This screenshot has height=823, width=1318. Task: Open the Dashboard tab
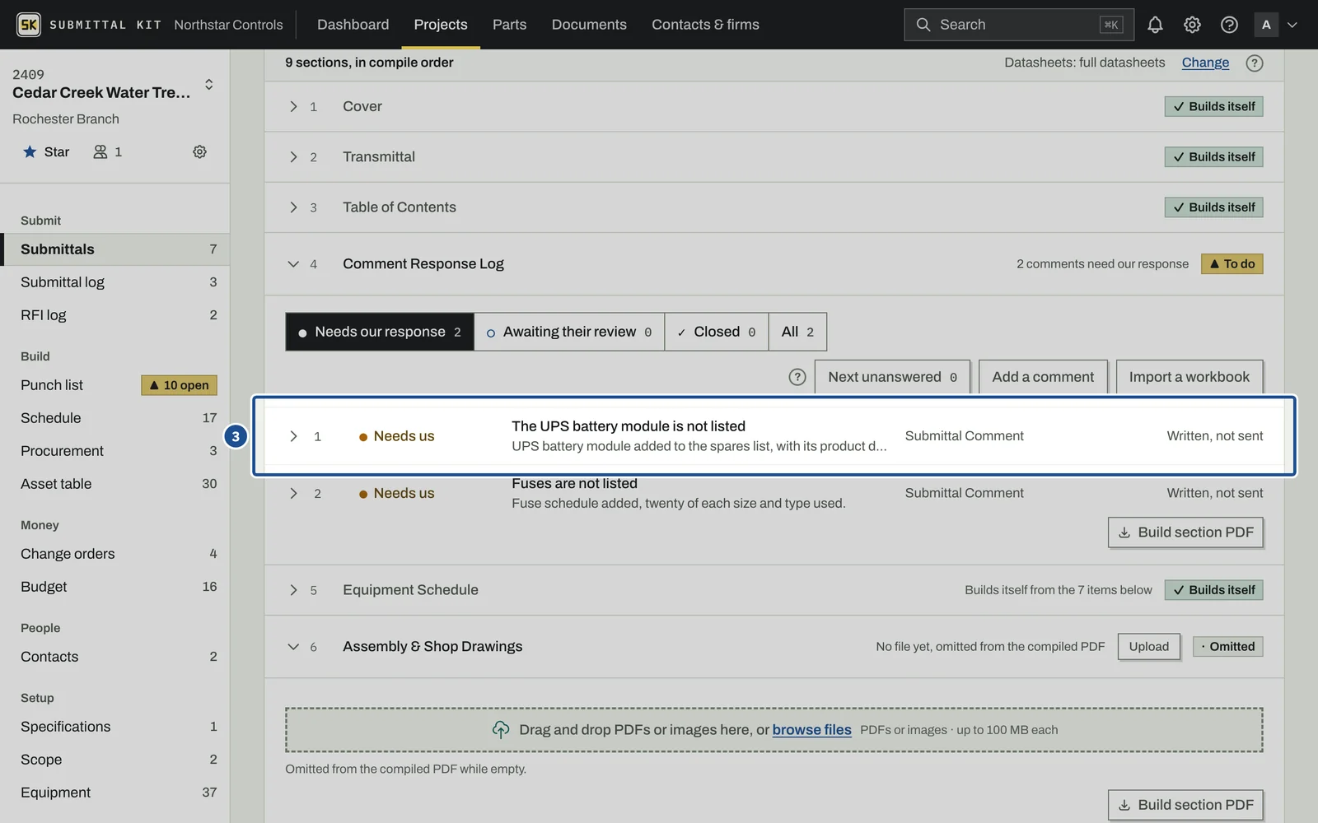(x=353, y=25)
